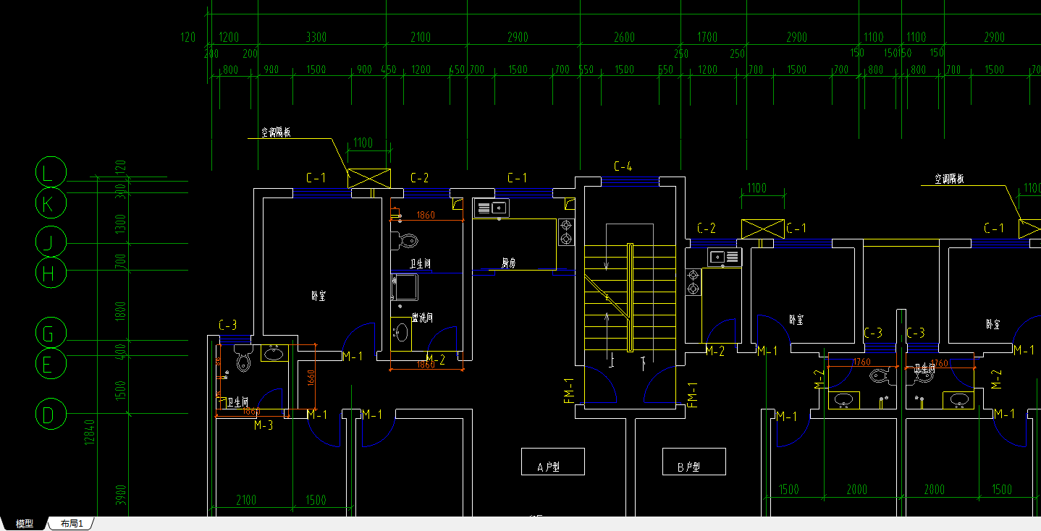The width and height of the screenshot is (1041, 531).
Task: Click the H axis grid bubble
Action: point(51,273)
